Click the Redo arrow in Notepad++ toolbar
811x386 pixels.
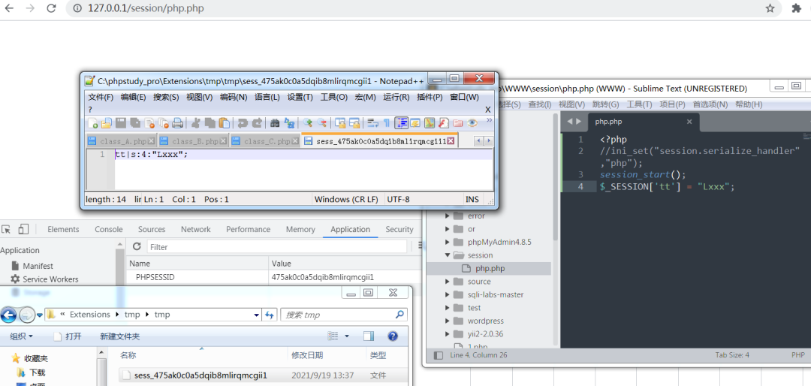click(x=257, y=123)
